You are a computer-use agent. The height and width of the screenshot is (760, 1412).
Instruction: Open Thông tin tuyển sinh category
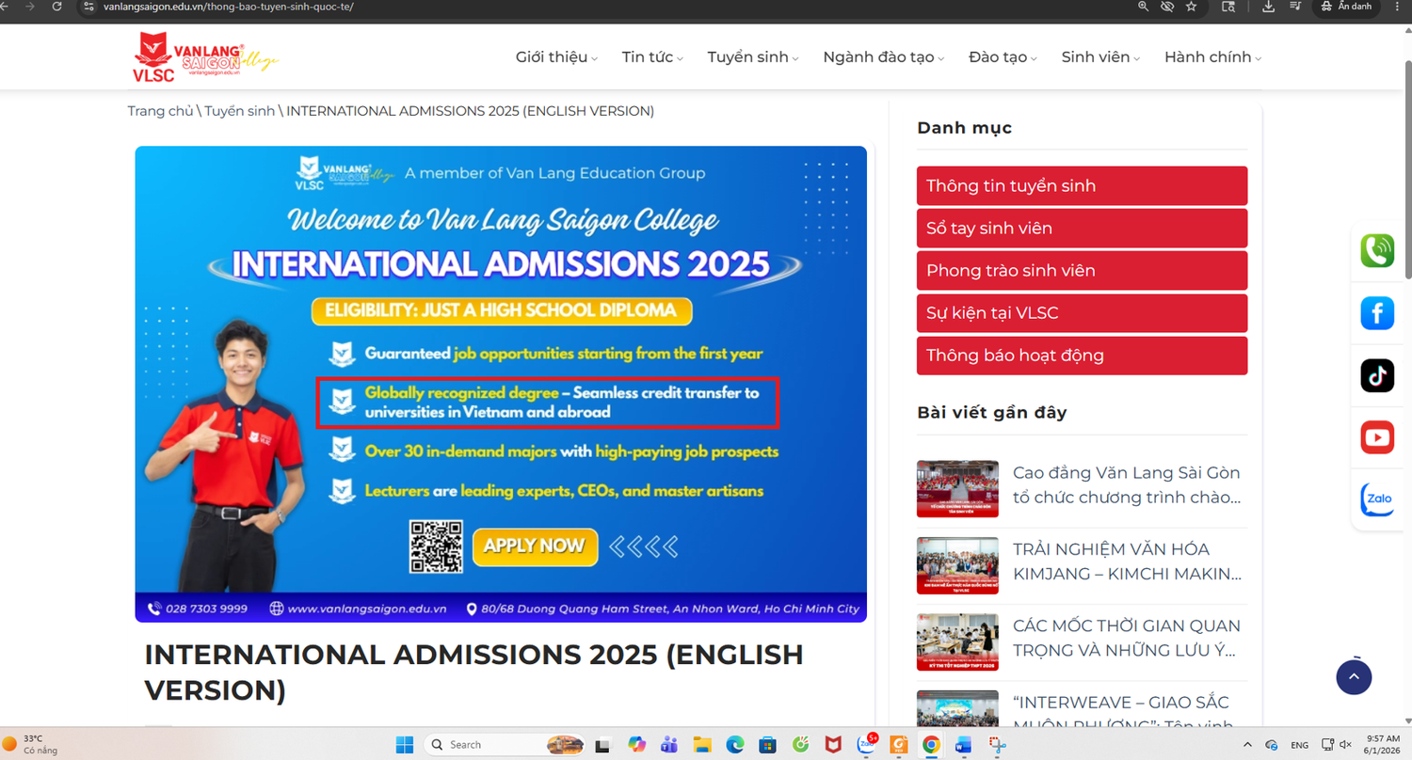(1082, 186)
